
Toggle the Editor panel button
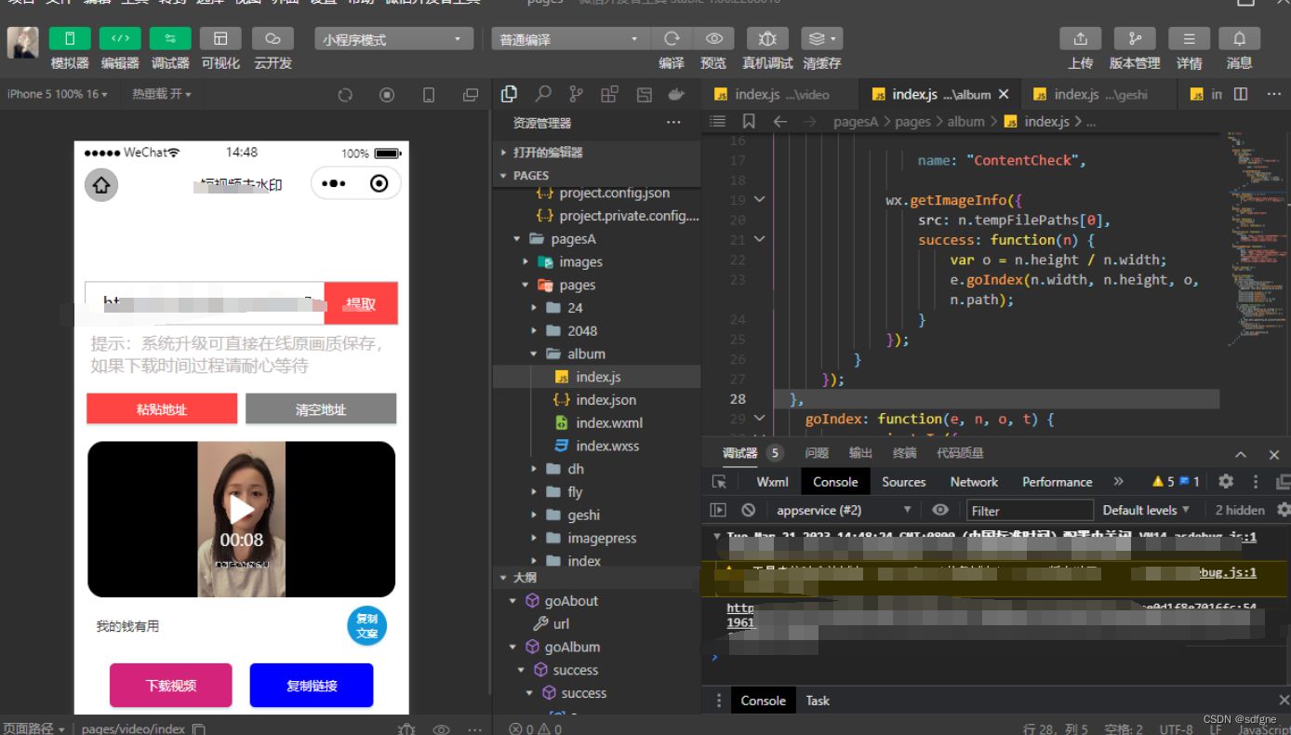click(x=120, y=39)
